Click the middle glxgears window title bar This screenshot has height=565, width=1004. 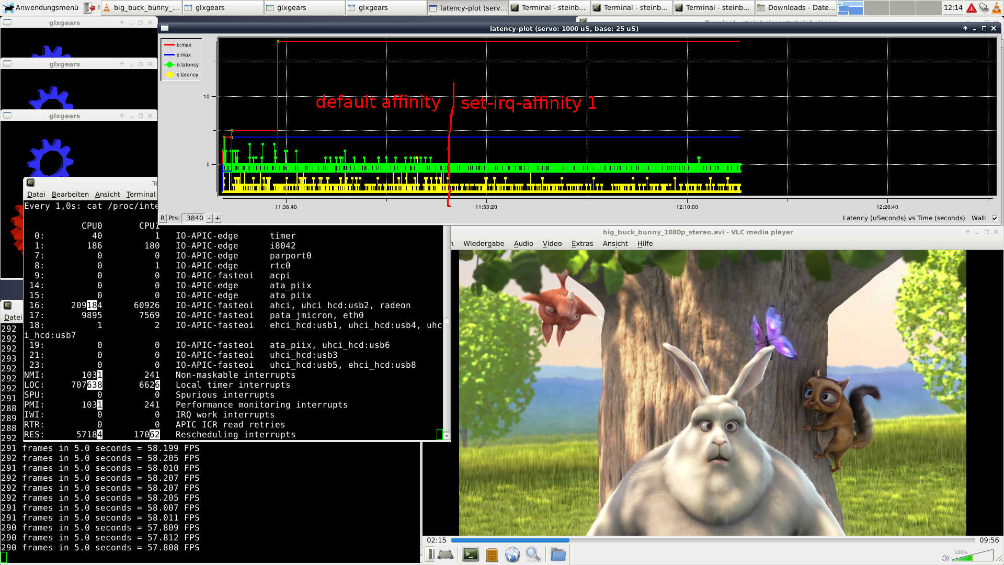[x=65, y=64]
